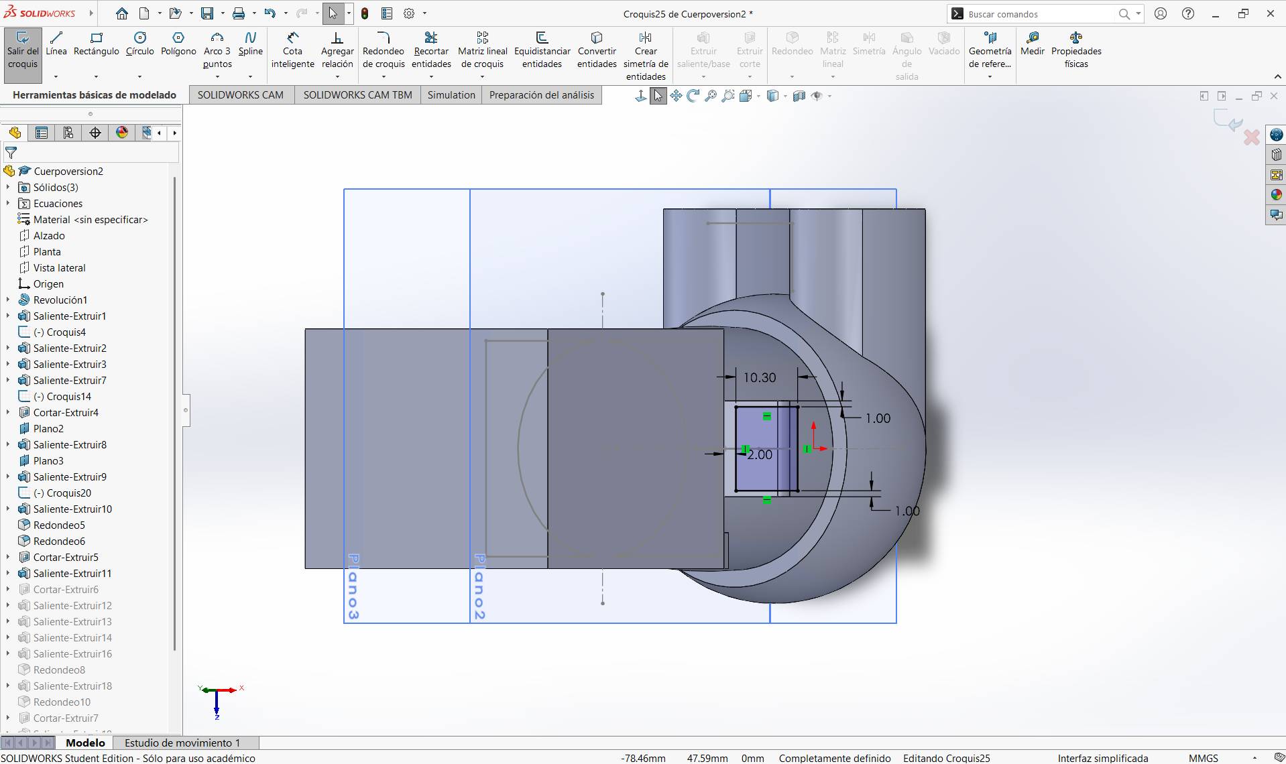
Task: Select the Rectángulo sketch tool
Action: [x=97, y=44]
